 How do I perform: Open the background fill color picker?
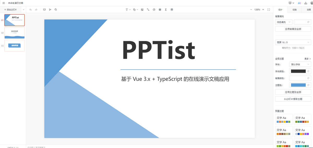pos(303,22)
